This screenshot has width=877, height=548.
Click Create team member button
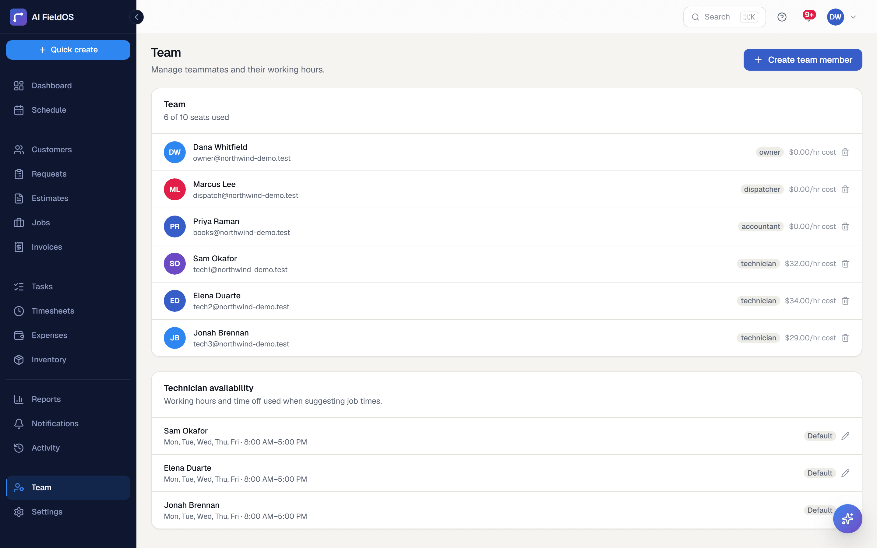coord(803,60)
